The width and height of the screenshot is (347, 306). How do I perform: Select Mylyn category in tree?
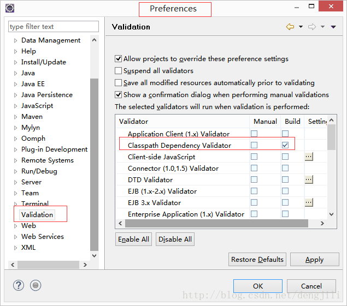[x=31, y=128]
